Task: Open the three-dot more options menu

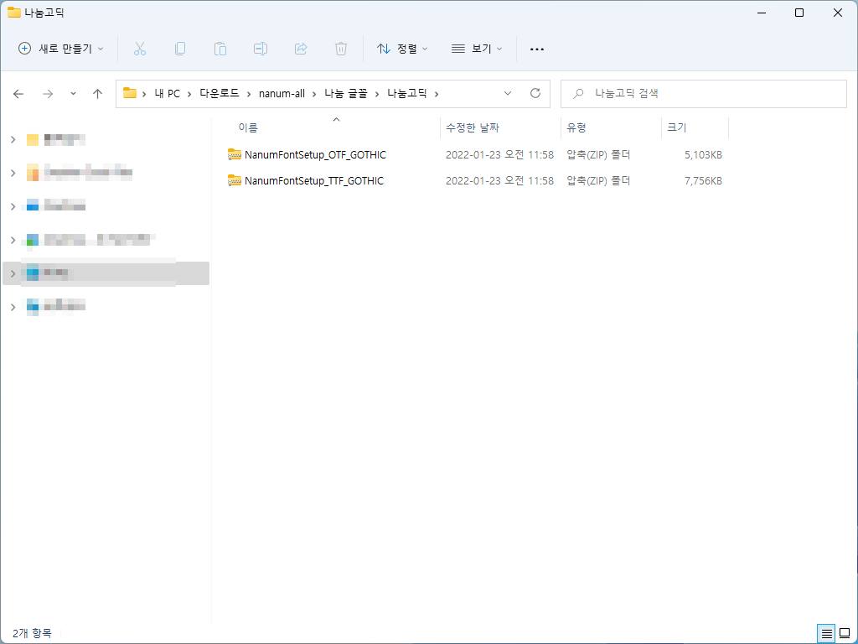Action: (x=537, y=49)
